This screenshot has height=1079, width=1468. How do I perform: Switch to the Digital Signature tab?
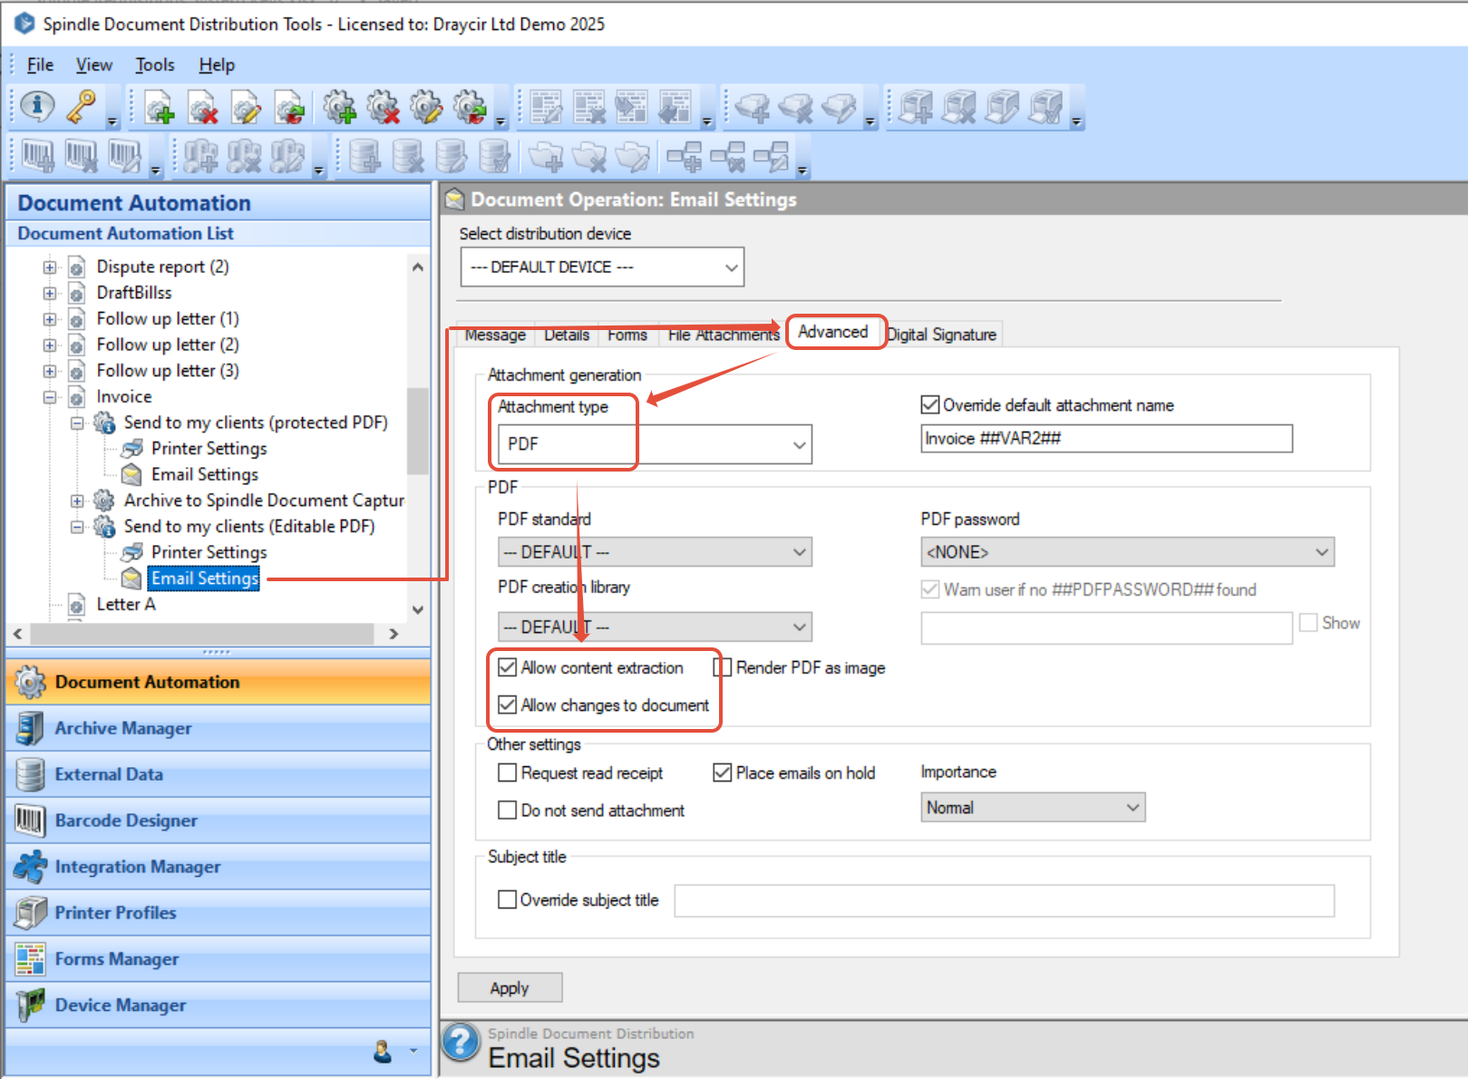[942, 335]
